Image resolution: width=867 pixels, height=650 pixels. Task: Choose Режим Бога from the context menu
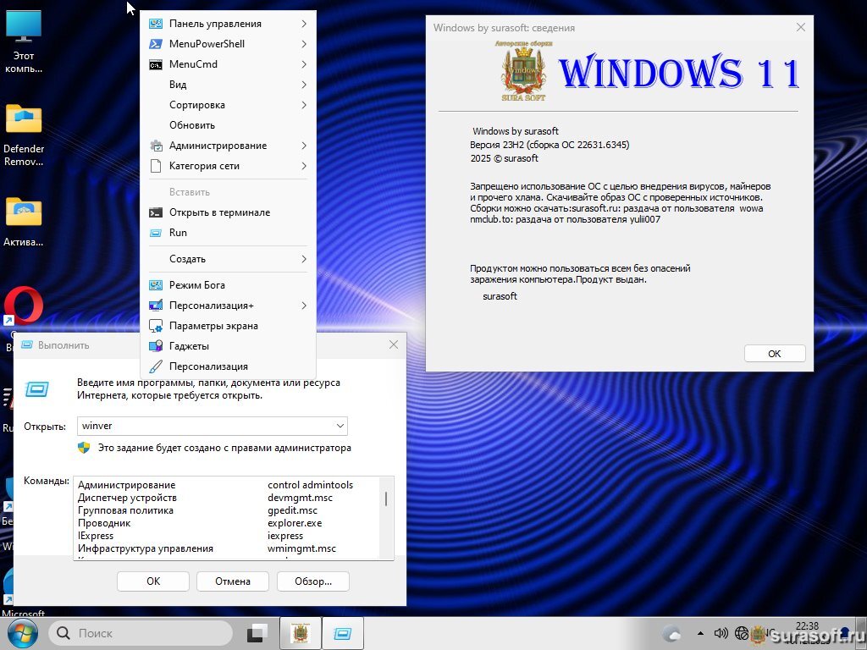197,285
